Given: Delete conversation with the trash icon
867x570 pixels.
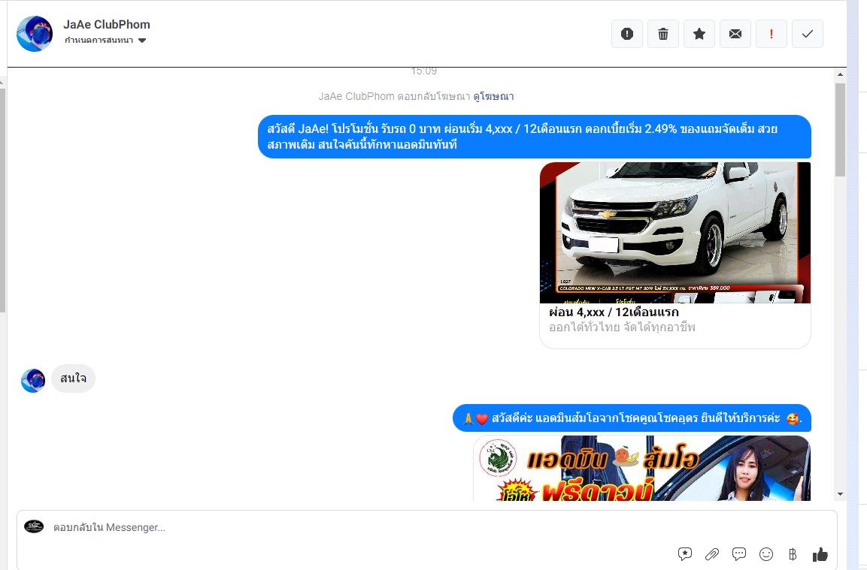Looking at the screenshot, I should (x=663, y=34).
